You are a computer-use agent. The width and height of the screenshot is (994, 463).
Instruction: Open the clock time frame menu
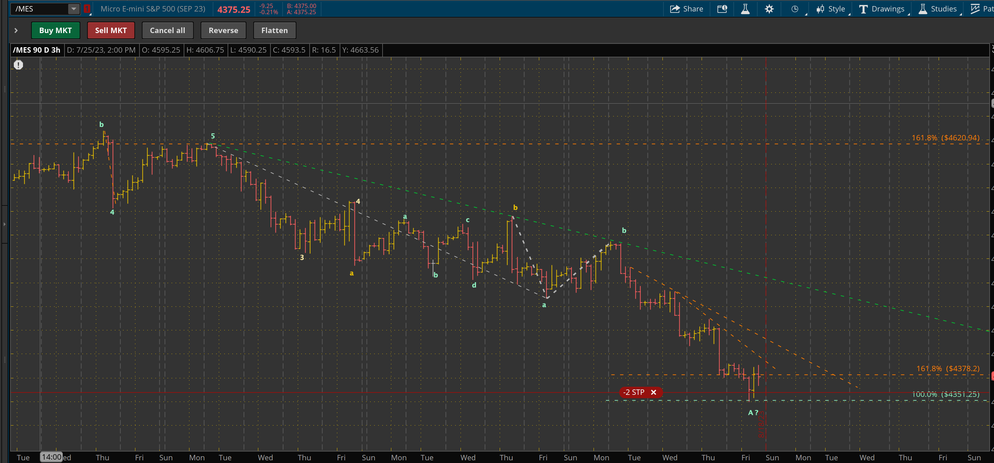pos(794,9)
